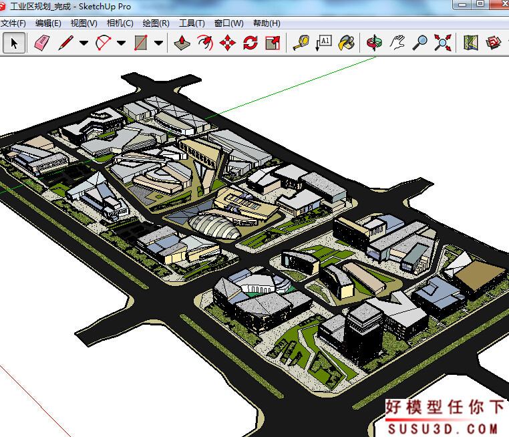The width and height of the screenshot is (509, 437).
Task: Maximize the SketchUp Pro window
Action: [x=480, y=4]
